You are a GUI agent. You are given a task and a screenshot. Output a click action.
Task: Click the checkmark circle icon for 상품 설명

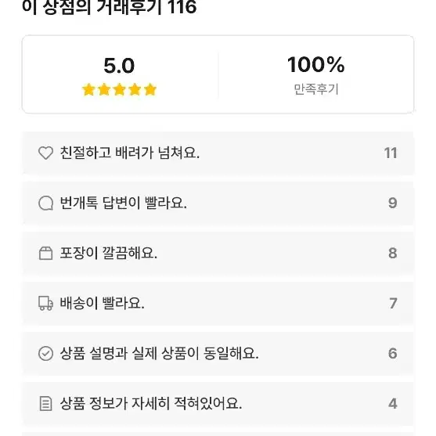[45, 353]
